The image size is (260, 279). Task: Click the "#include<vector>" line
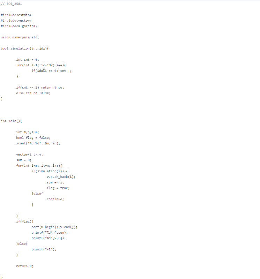pyautogui.click(x=16, y=21)
